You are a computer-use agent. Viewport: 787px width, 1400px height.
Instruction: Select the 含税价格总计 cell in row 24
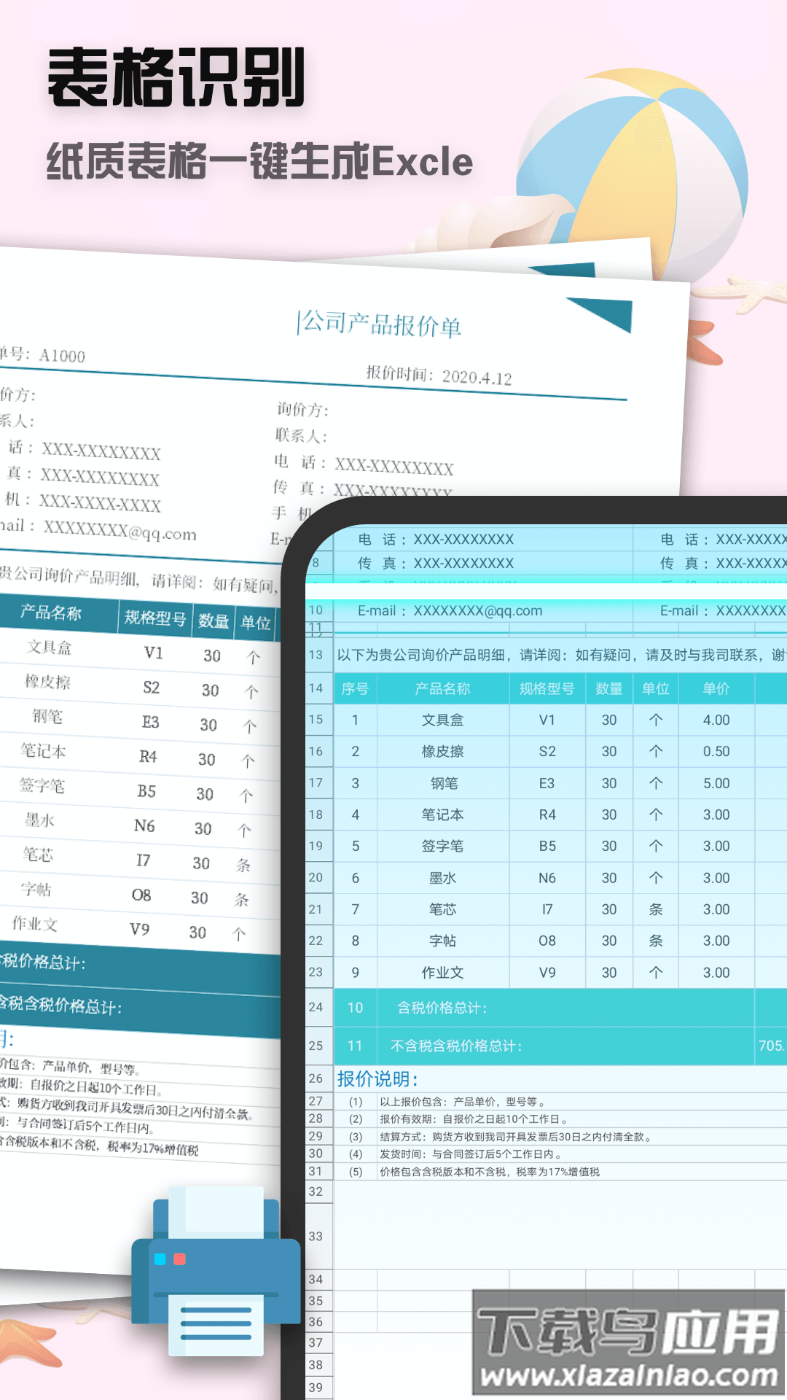point(442,1008)
